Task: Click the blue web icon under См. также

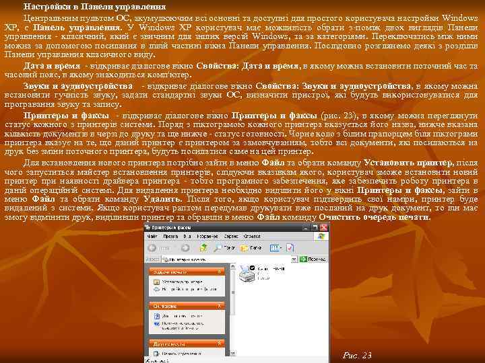Action: tap(156, 323)
